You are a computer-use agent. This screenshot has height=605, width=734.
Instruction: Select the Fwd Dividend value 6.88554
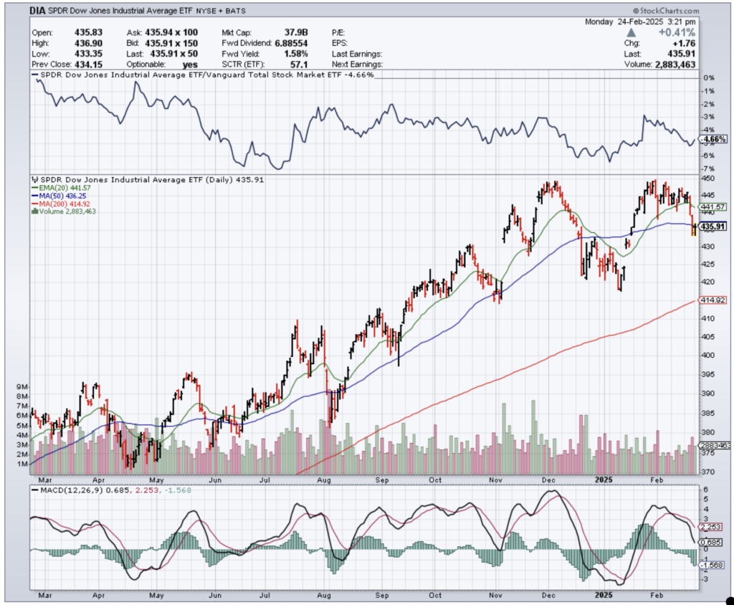pos(291,43)
